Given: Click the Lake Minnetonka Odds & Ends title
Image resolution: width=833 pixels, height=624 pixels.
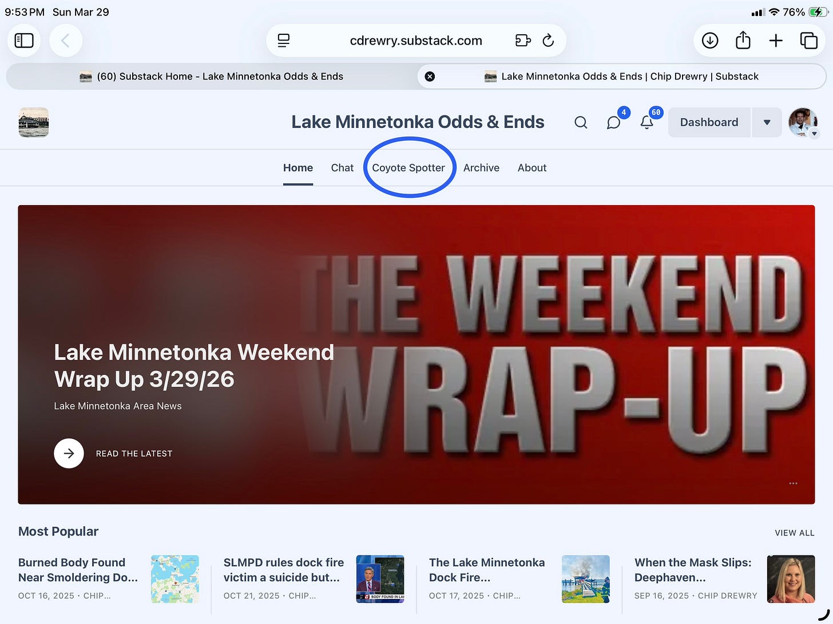Looking at the screenshot, I should tap(418, 122).
